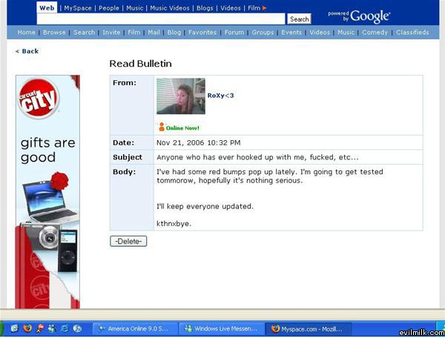Click the Internet Explorer quick launch icon
The image size is (445, 338).
pyautogui.click(x=65, y=328)
